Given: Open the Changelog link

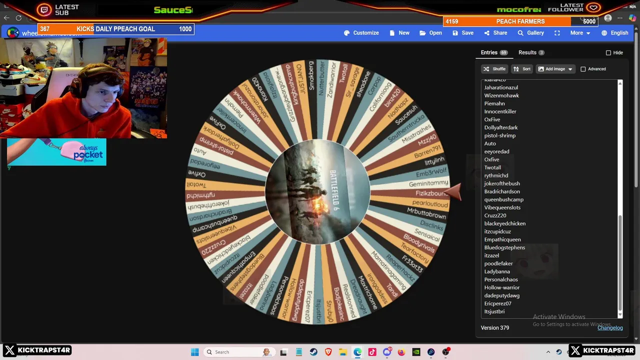Looking at the screenshot, I should coord(610,328).
